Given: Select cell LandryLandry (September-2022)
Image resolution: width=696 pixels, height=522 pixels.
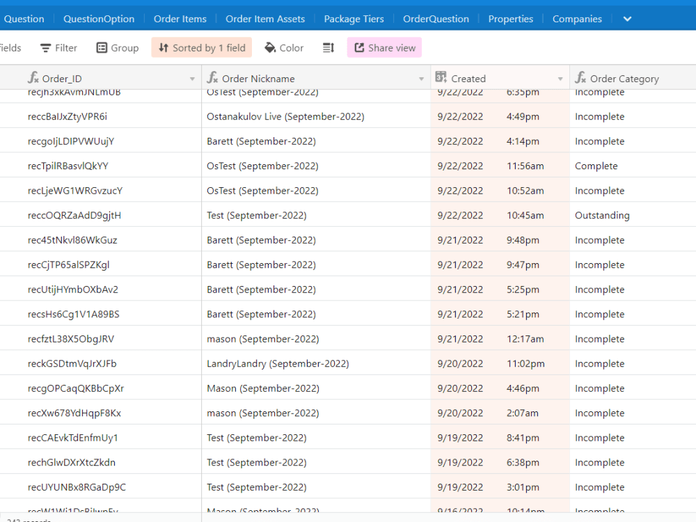Looking at the screenshot, I should 316,363.
